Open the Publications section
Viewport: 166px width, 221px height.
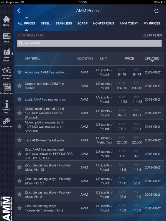6,89
